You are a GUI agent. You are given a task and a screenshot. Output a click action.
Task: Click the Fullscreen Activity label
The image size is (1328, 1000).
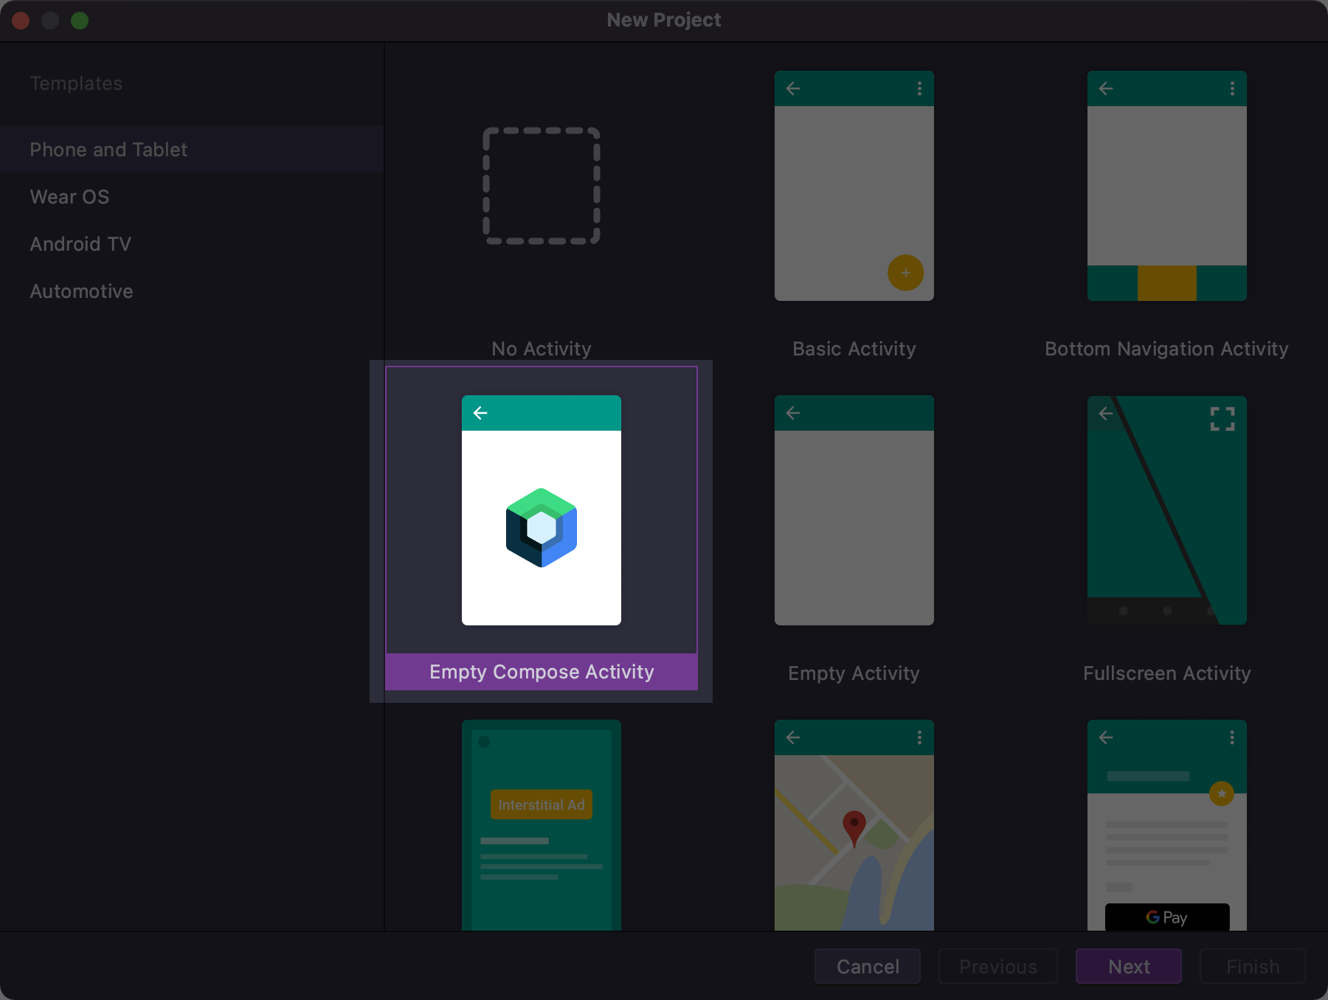[x=1167, y=673]
